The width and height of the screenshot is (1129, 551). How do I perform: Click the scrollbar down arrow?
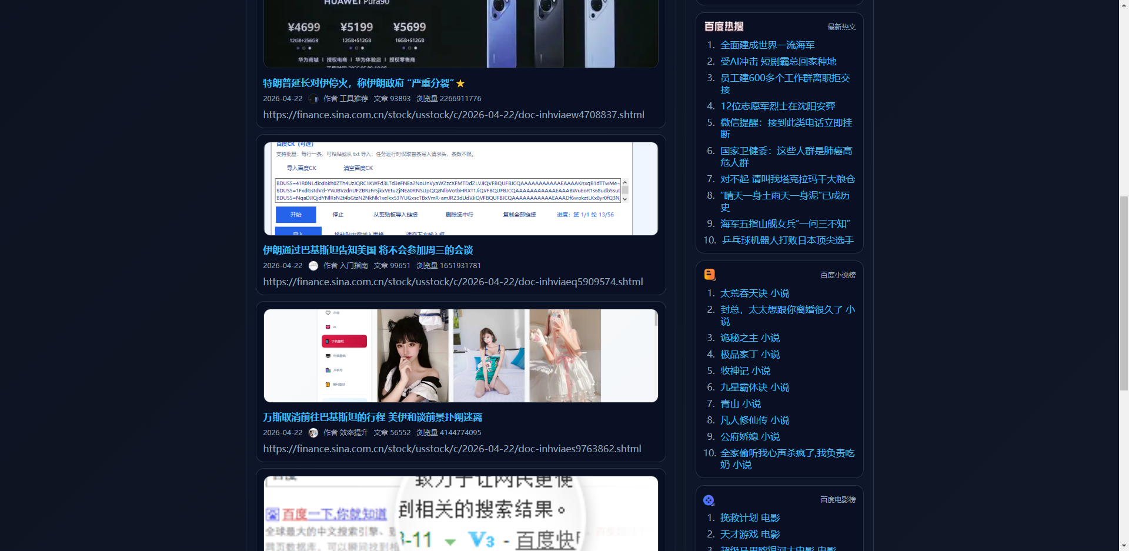click(x=1124, y=546)
